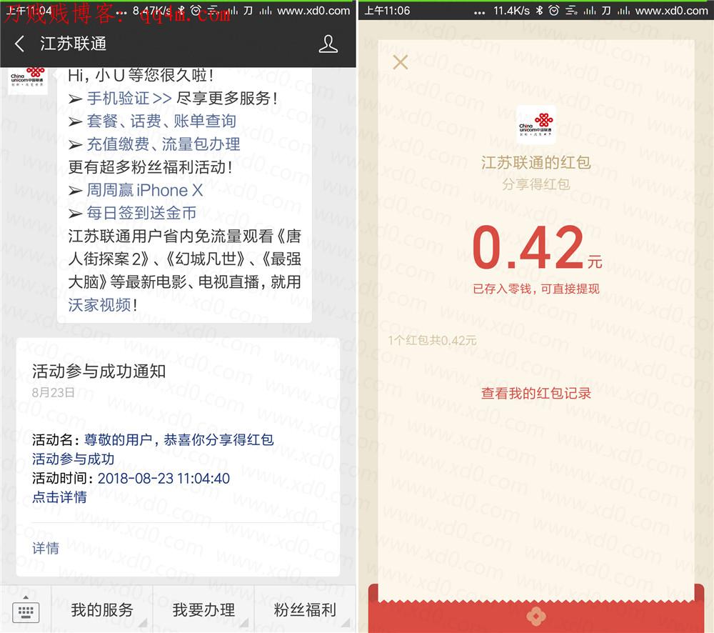Open the account profile person icon
Viewport: 714px width, 633px height.
point(328,44)
